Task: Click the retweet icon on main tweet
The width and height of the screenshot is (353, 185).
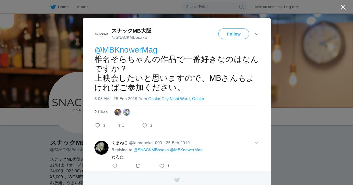Action: pos(121,125)
